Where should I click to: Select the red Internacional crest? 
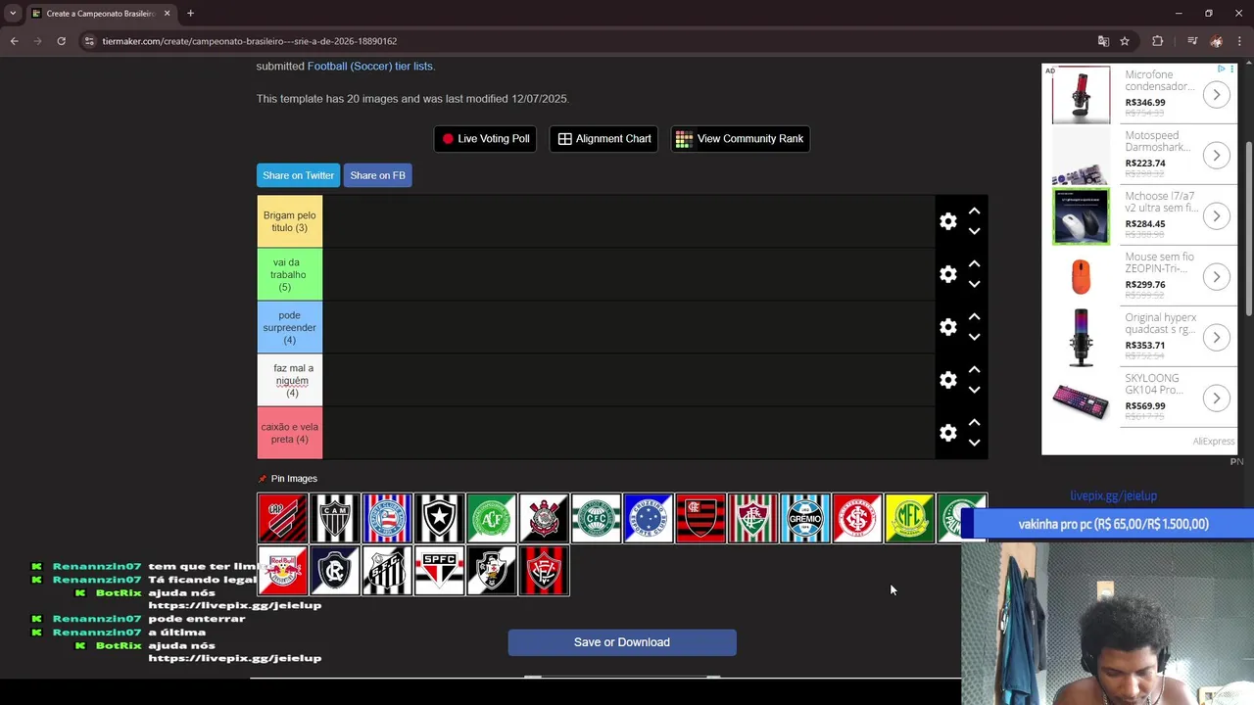click(857, 518)
